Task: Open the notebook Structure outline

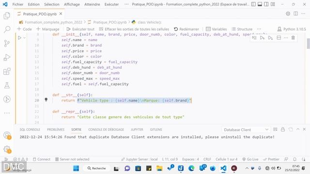Action: pos(242,29)
